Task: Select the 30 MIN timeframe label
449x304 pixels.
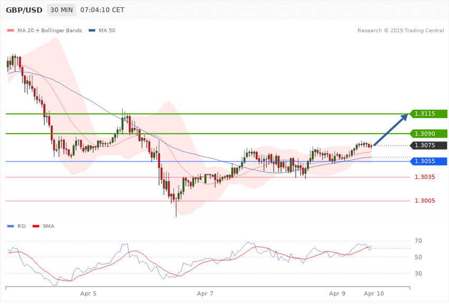Action: click(62, 10)
